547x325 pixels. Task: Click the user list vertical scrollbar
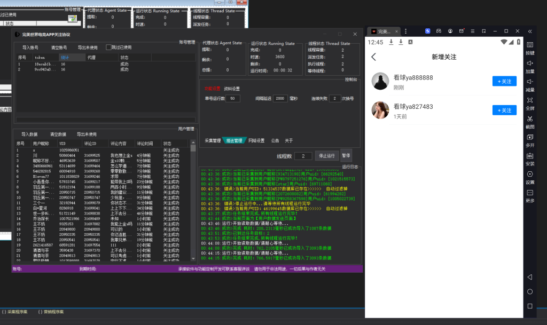(x=193, y=203)
